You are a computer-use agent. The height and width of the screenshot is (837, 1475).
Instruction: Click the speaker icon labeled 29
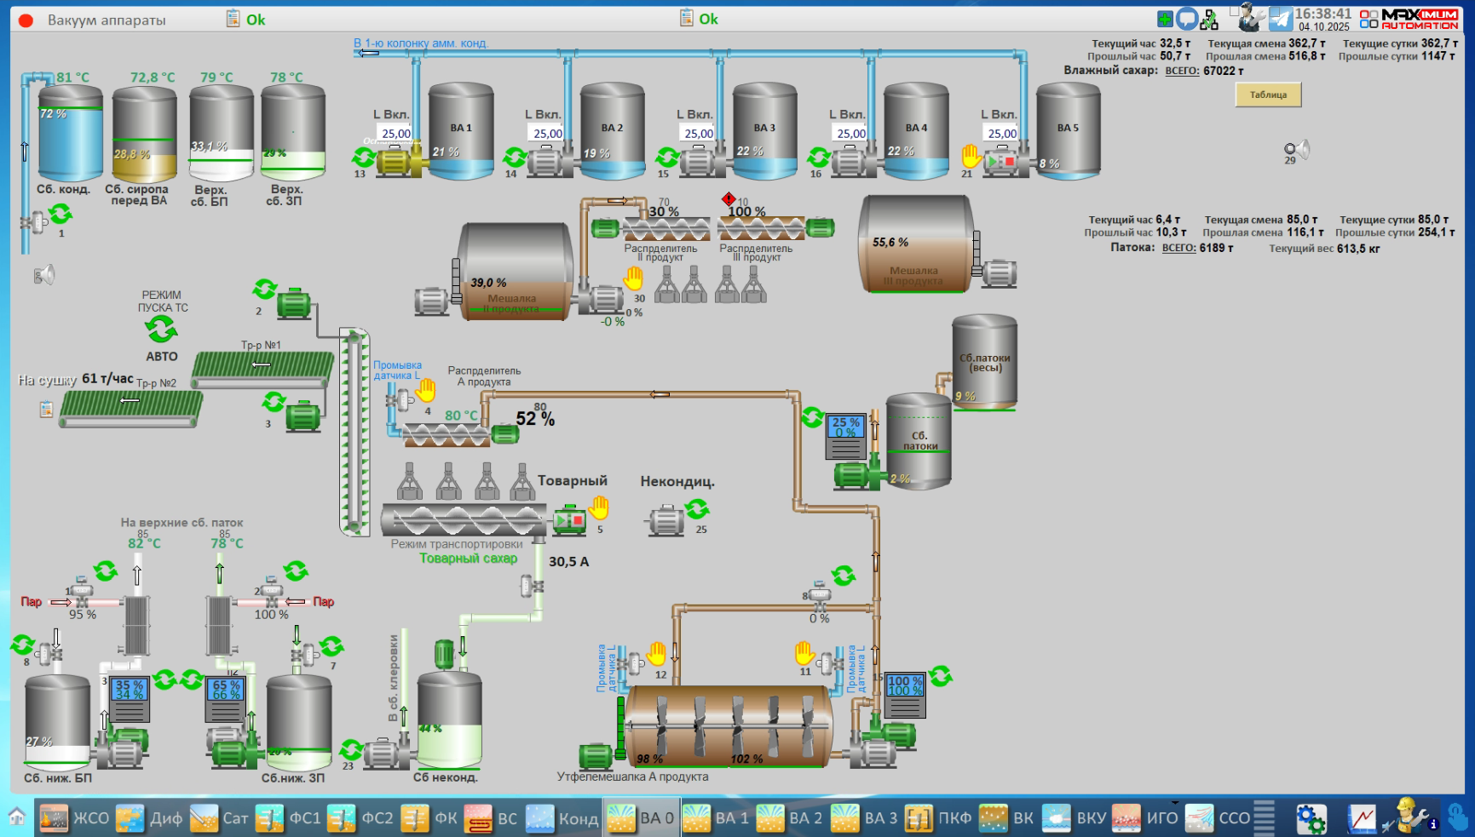click(1296, 151)
